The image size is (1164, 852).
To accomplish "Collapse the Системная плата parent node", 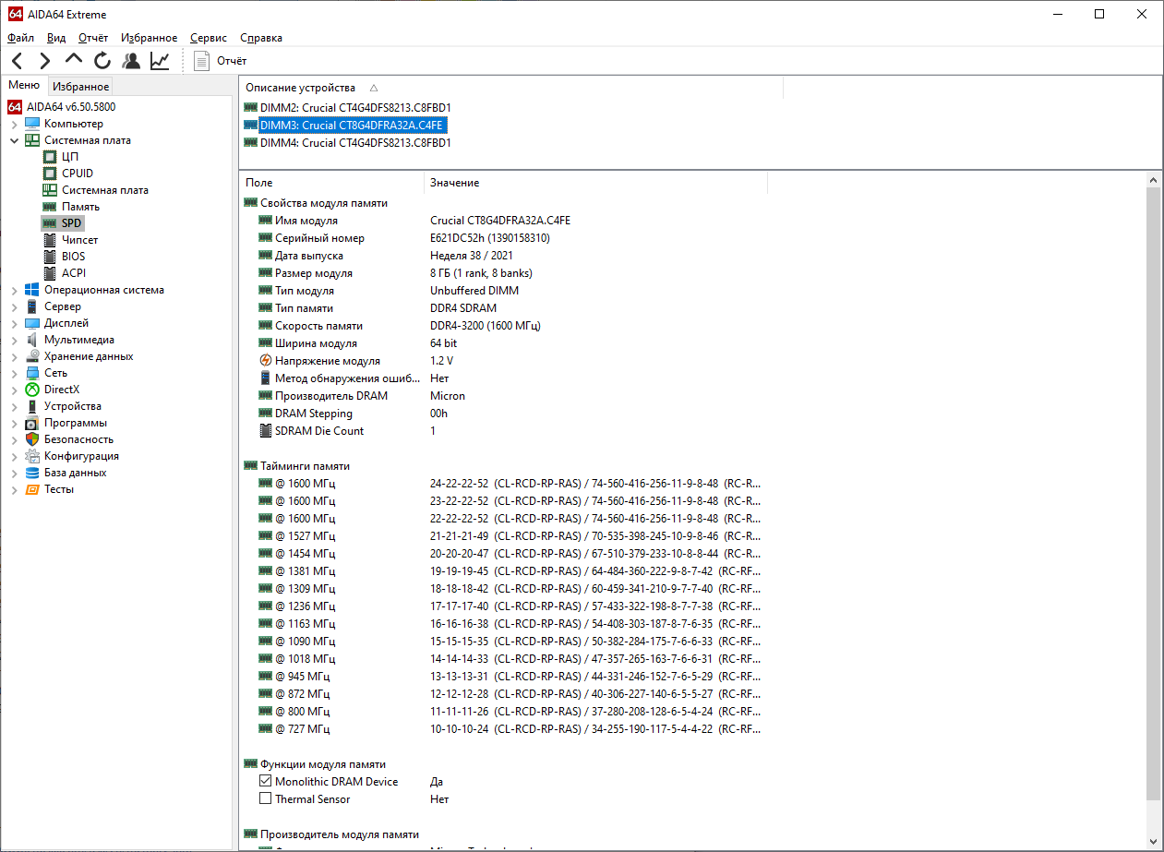I will click(14, 140).
